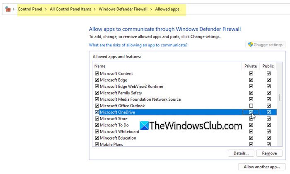Toggle Microsoft Edge name checkbox
Viewport: 290px width, 174px height.
(x=97, y=80)
